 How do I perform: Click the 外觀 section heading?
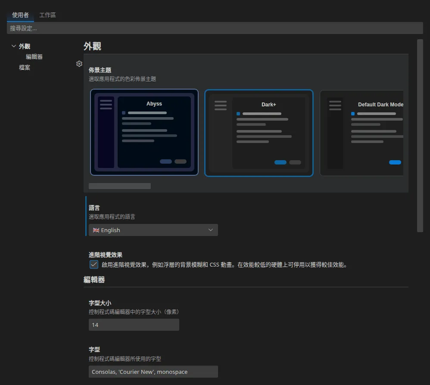(x=92, y=46)
